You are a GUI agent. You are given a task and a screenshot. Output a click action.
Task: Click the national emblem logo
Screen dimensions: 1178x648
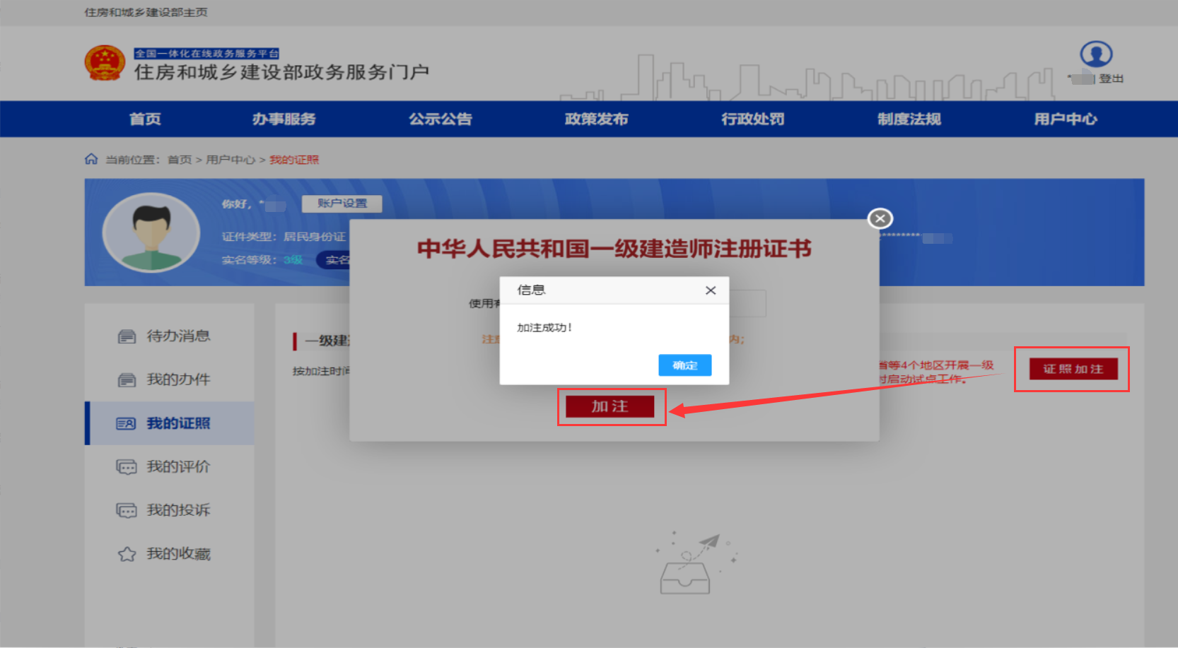pos(105,63)
